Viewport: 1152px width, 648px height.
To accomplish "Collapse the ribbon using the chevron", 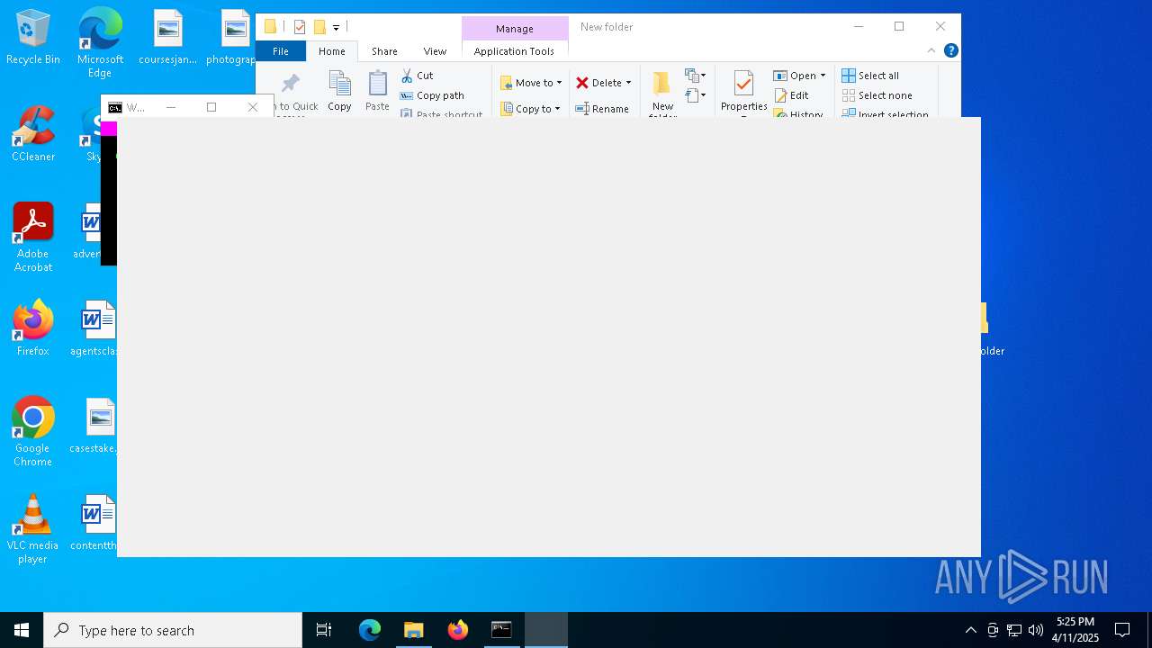I will click(931, 50).
